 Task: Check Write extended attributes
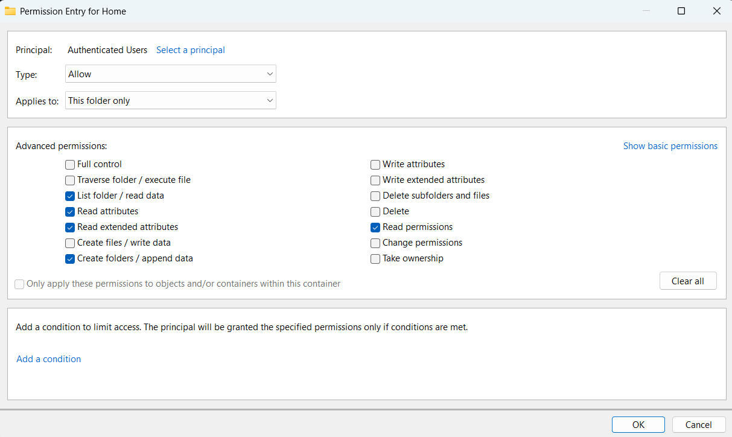(x=375, y=180)
